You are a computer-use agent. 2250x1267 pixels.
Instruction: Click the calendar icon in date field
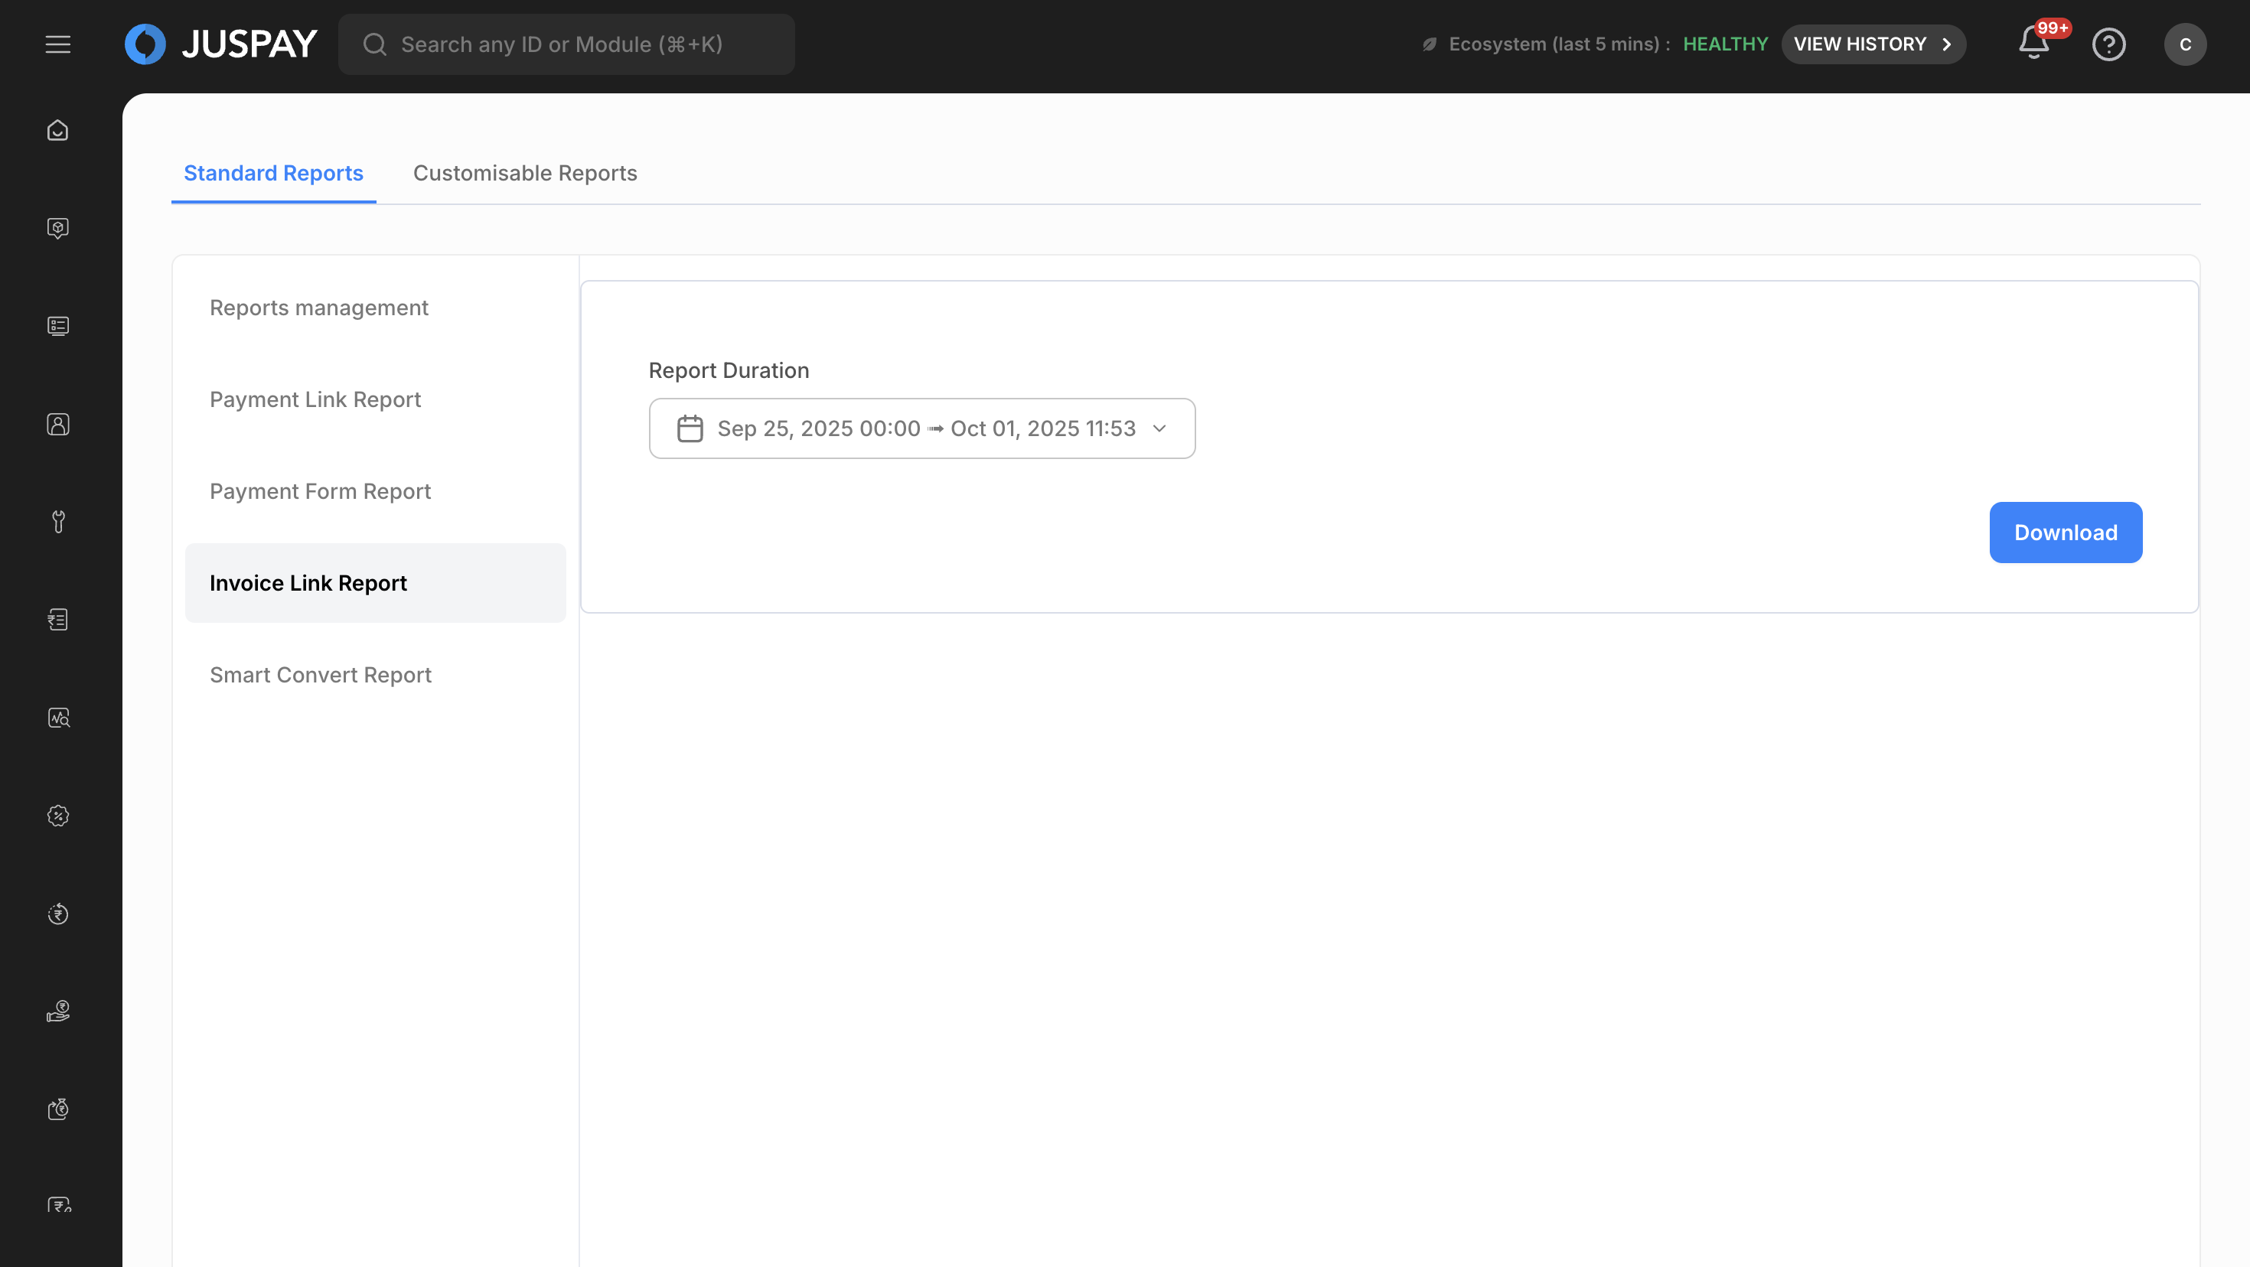pos(690,428)
